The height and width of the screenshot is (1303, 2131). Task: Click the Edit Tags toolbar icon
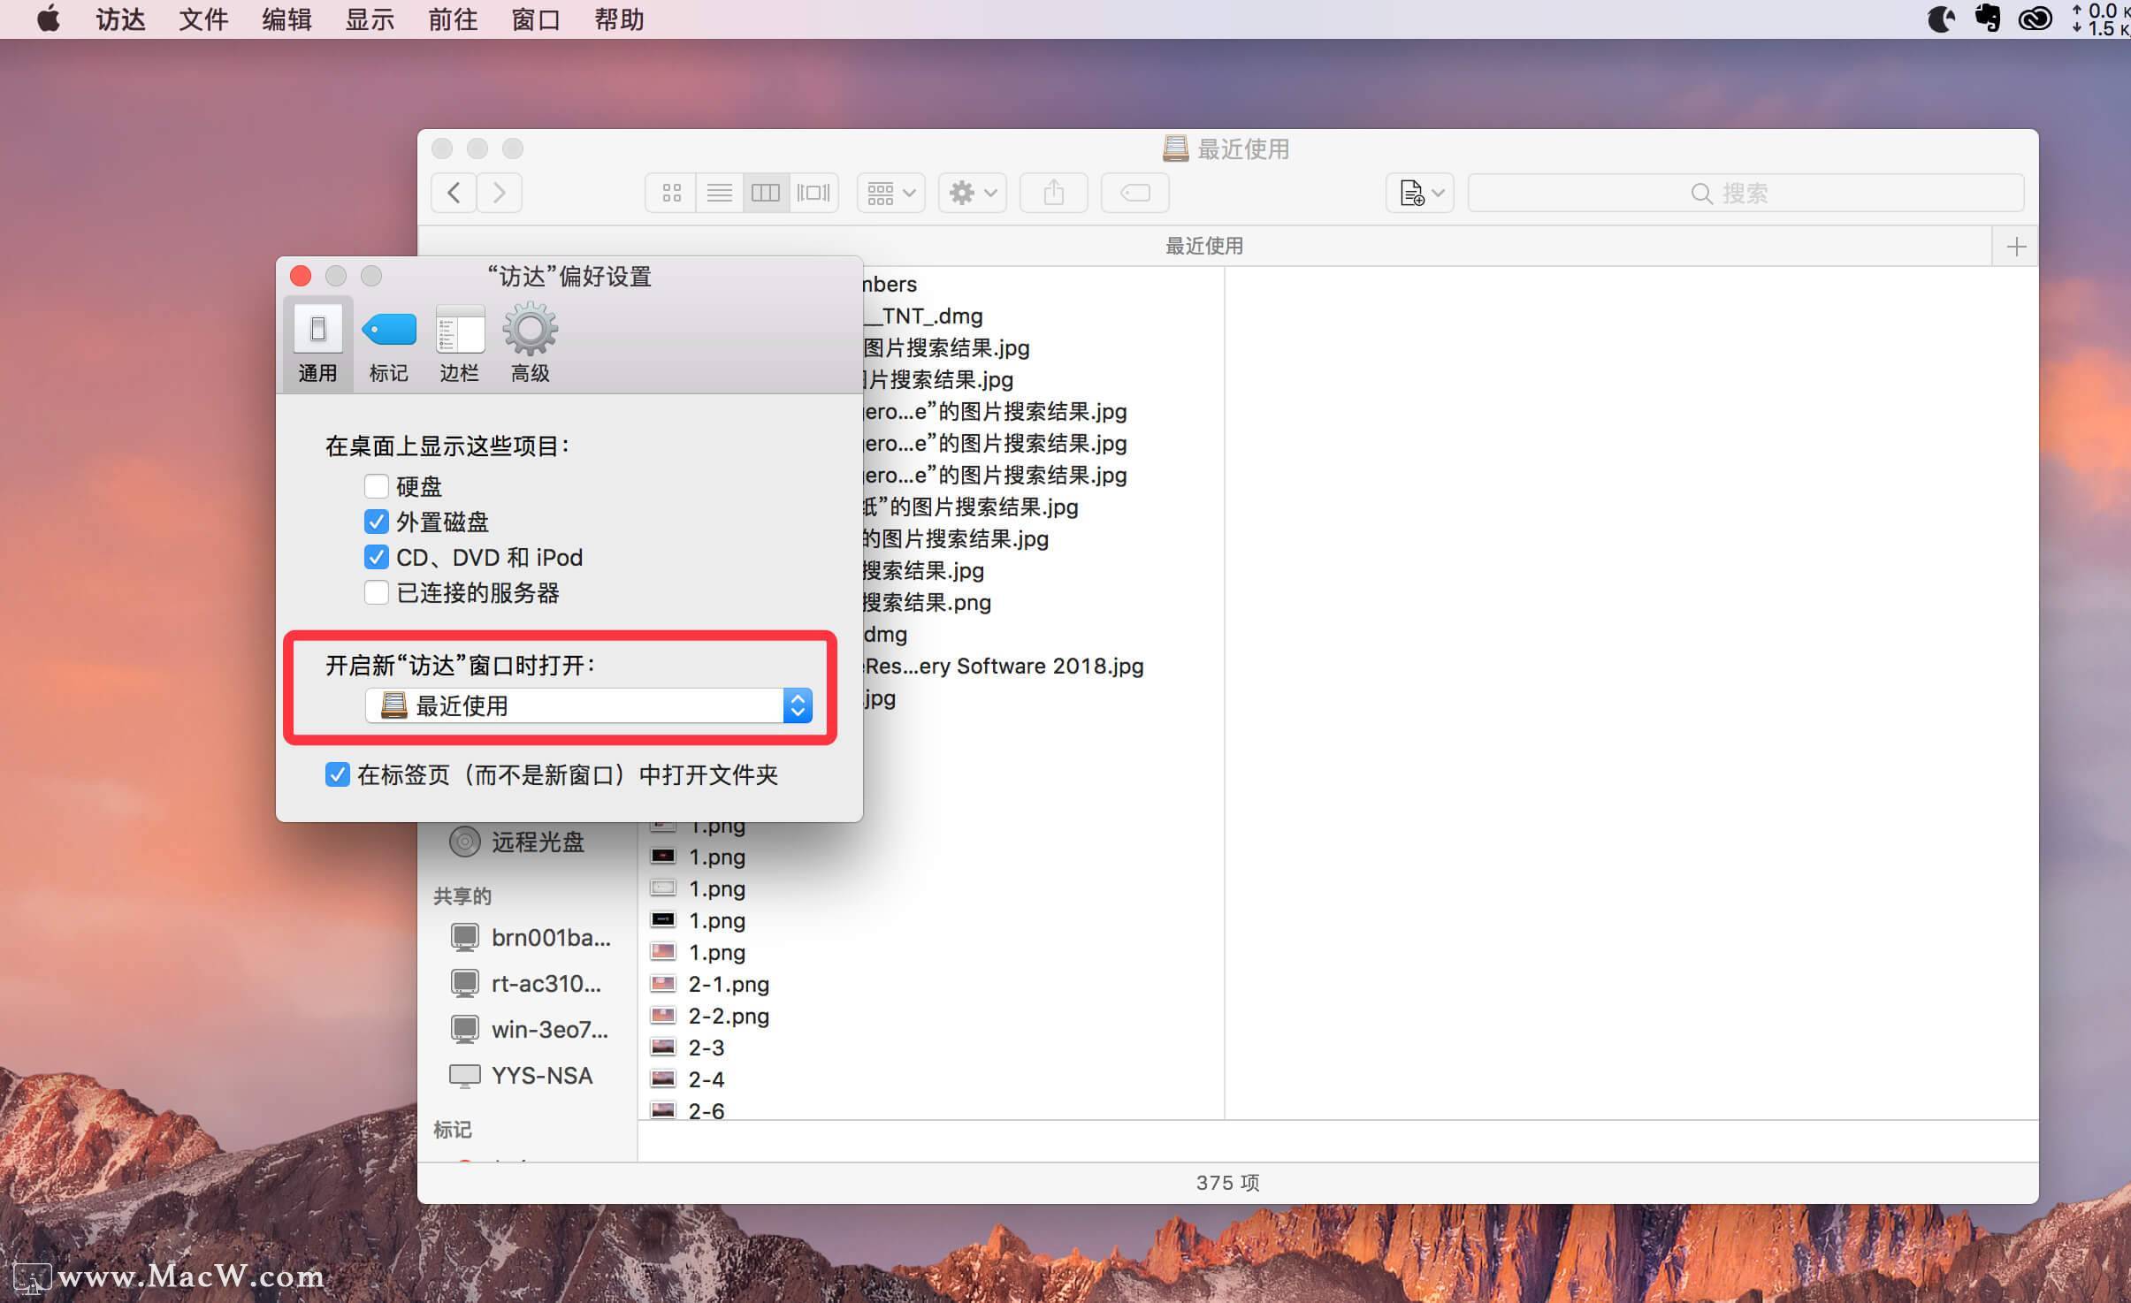[1134, 193]
